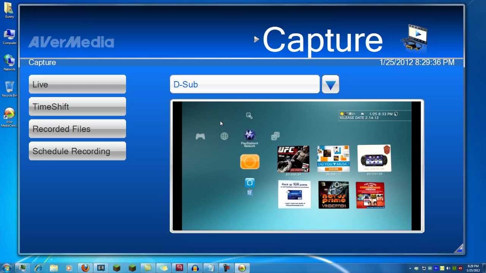Select the Network desktop icon
The image size is (486, 273).
coord(9,63)
